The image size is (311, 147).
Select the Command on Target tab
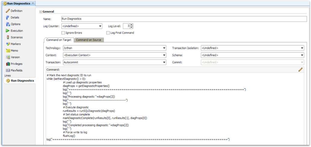pyautogui.click(x=59, y=40)
